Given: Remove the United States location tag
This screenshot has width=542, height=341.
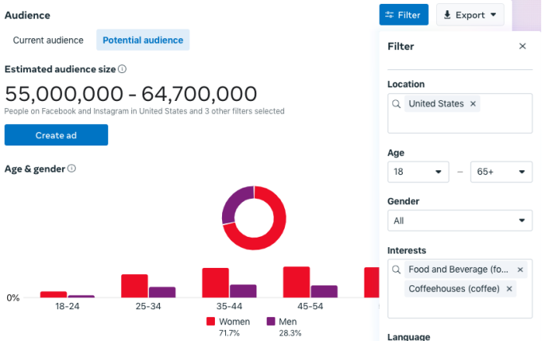Looking at the screenshot, I should pyautogui.click(x=473, y=103).
